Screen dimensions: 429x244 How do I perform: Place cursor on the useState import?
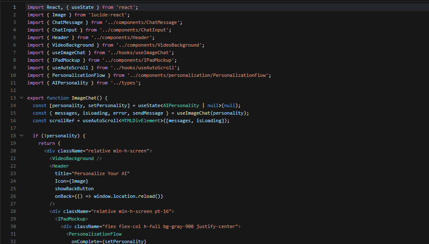click(82, 7)
